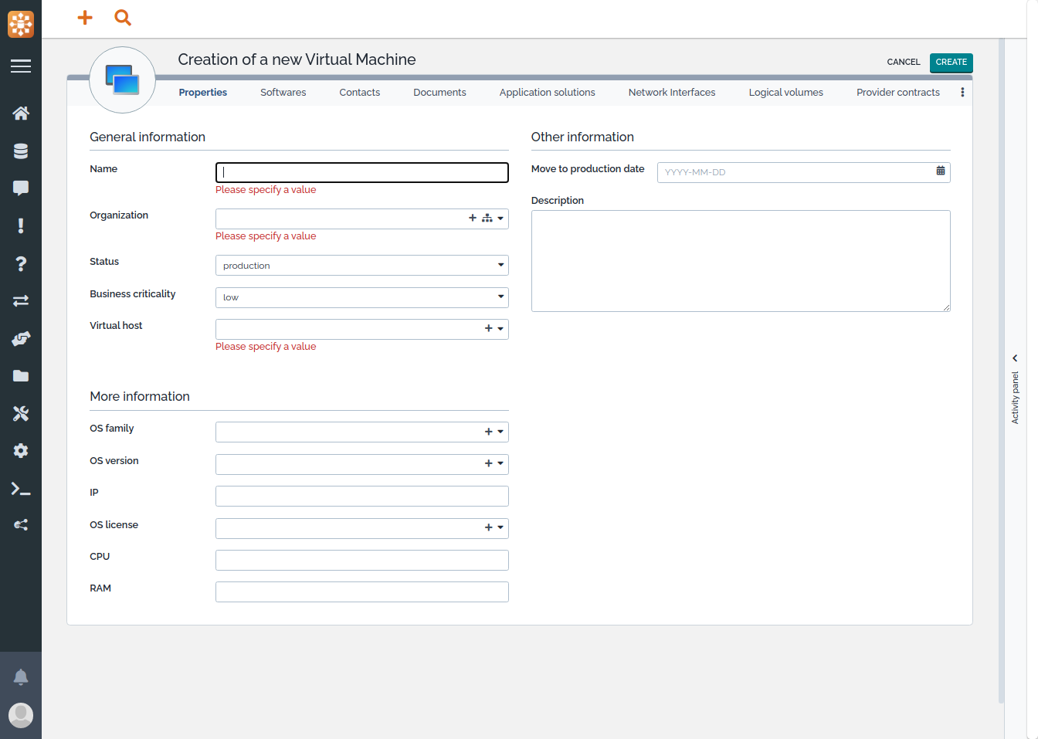The width and height of the screenshot is (1038, 739).
Task: Click the CANCEL button
Action: click(903, 63)
